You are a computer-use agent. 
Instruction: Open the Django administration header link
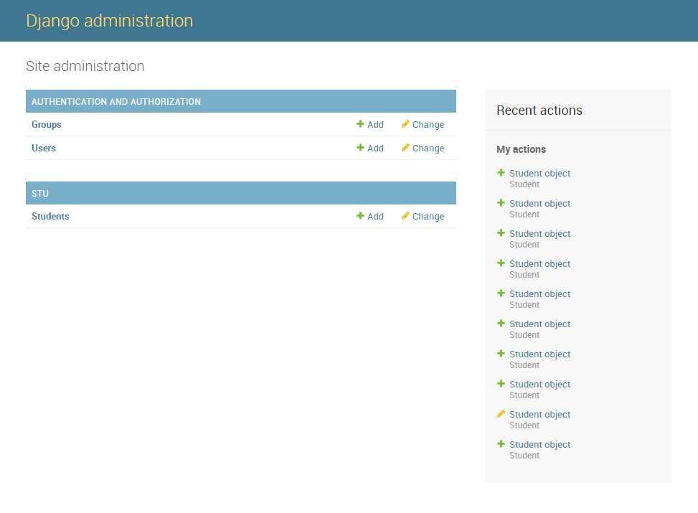pos(109,21)
